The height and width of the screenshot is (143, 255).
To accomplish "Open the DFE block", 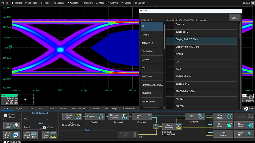I will 195,116.
